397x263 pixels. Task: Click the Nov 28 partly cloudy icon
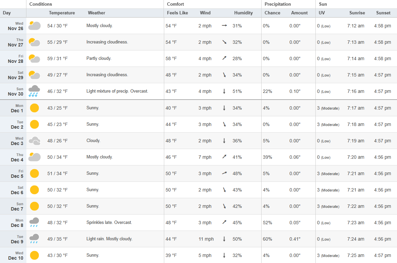(x=34, y=58)
